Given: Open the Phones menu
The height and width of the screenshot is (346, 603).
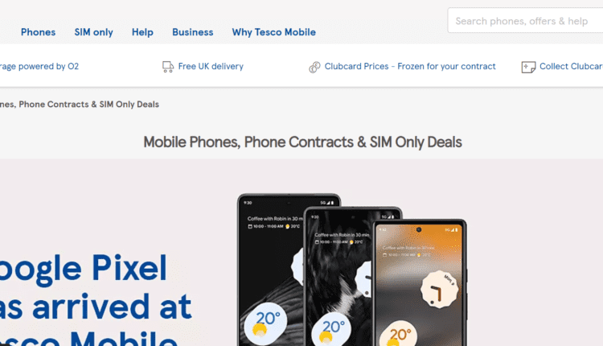Looking at the screenshot, I should pos(38,32).
